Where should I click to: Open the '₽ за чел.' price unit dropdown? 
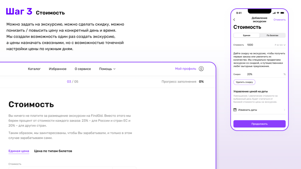[x=280, y=45]
